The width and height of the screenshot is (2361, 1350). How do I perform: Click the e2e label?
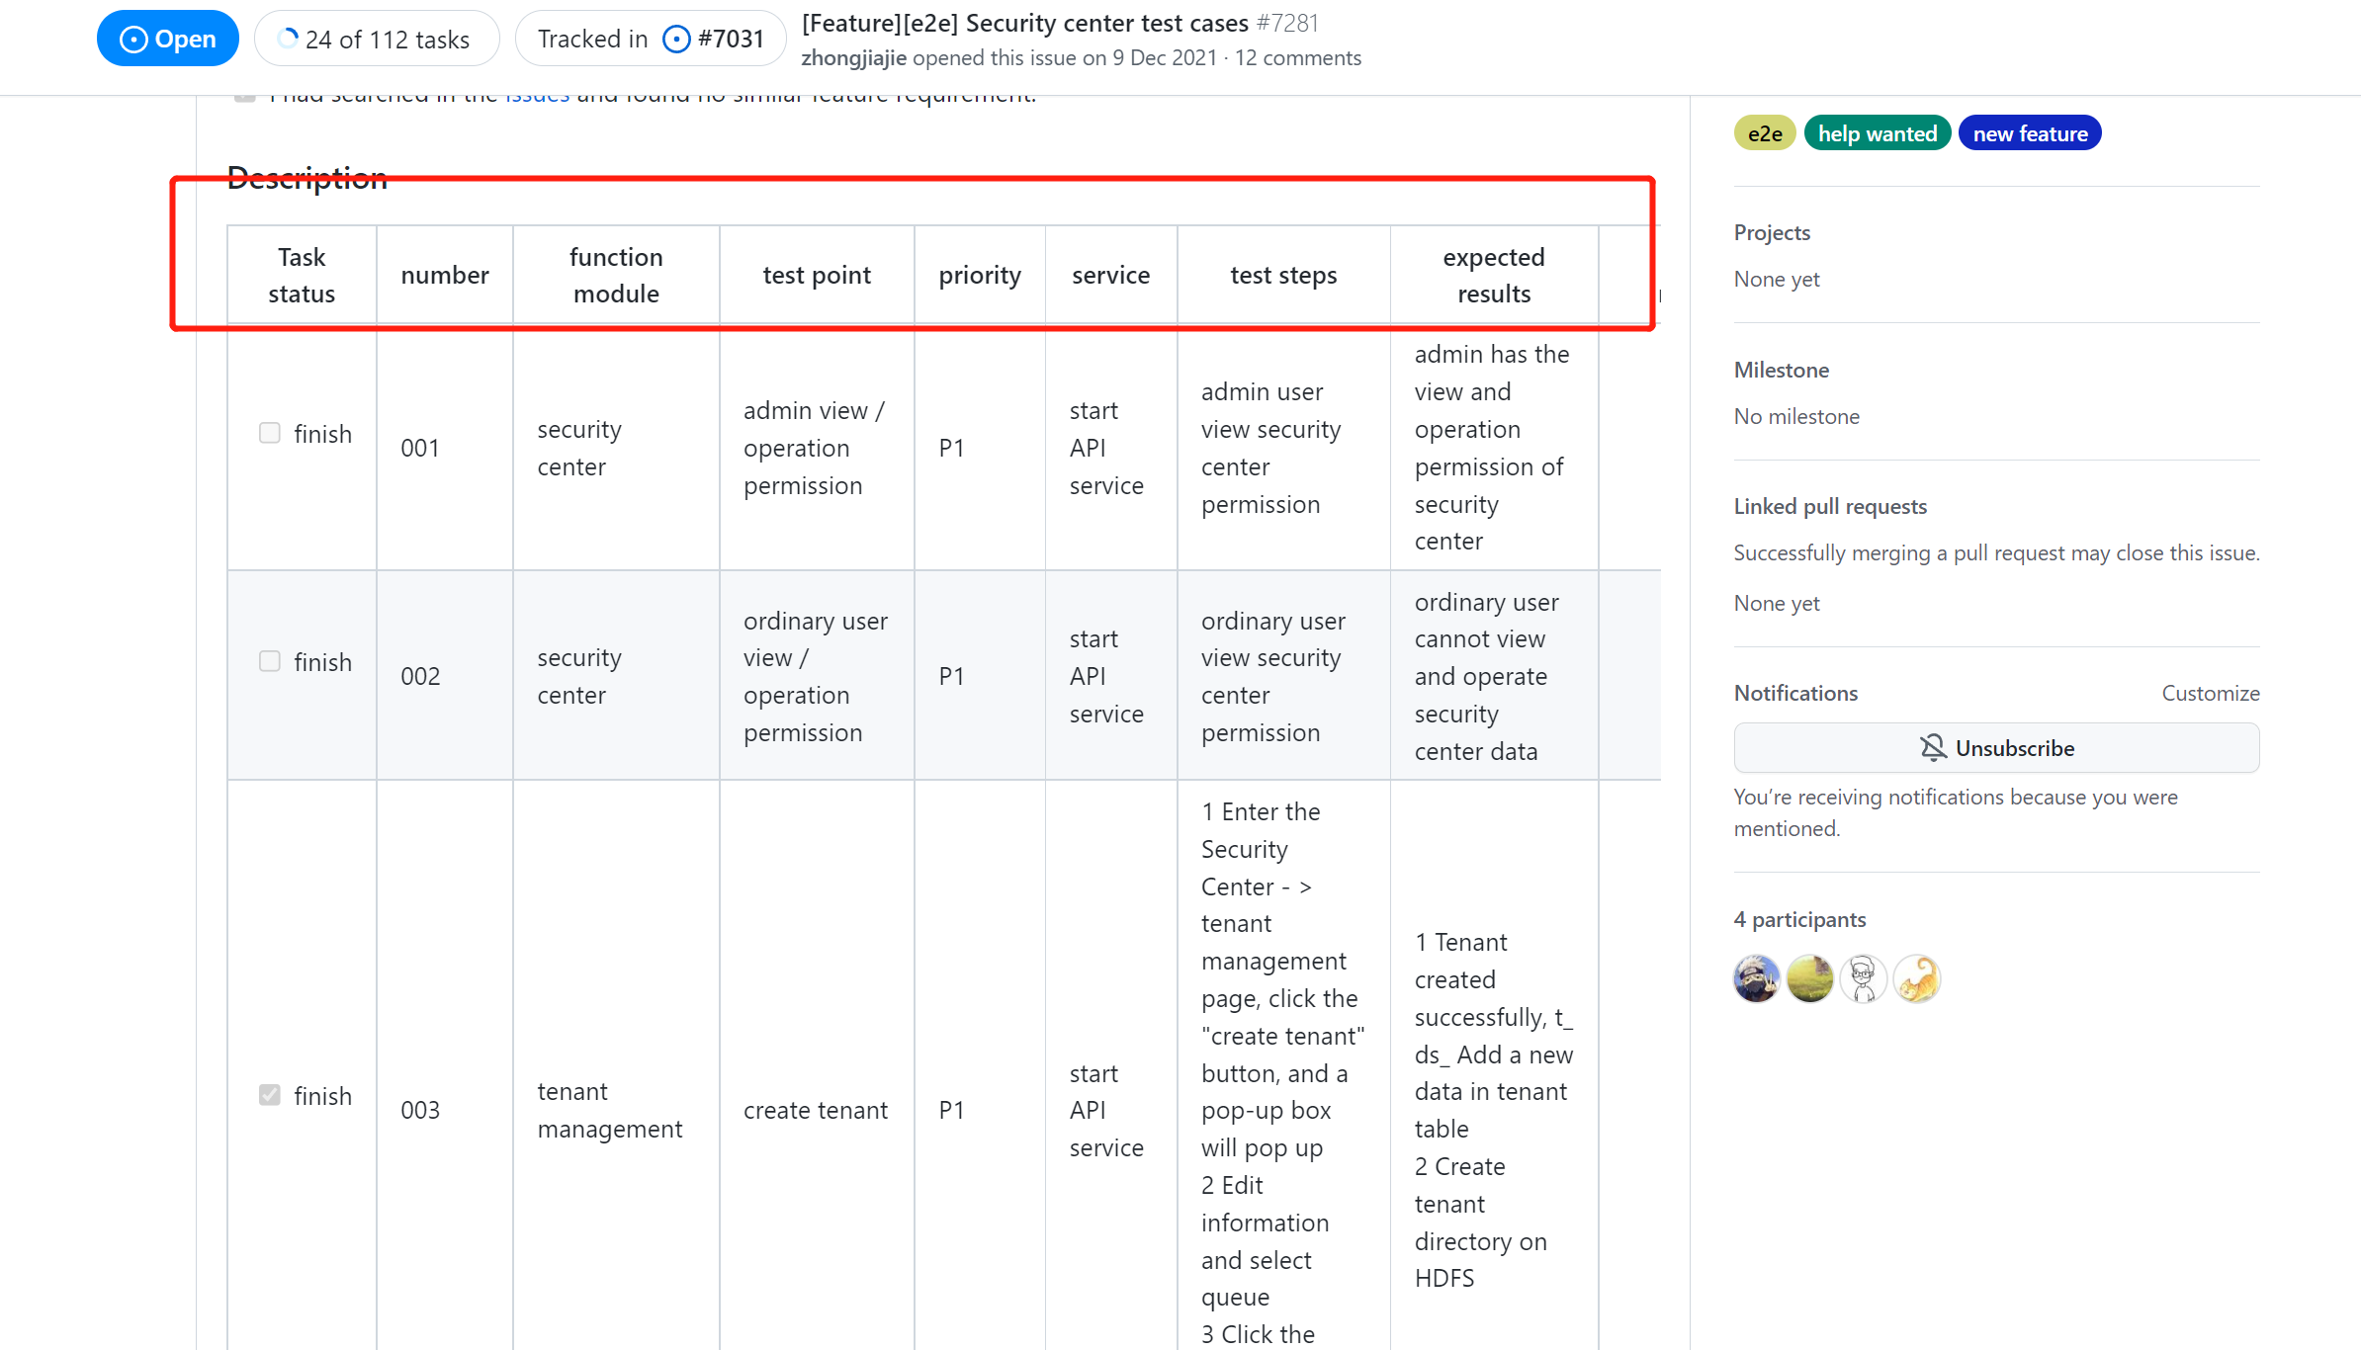tap(1765, 133)
